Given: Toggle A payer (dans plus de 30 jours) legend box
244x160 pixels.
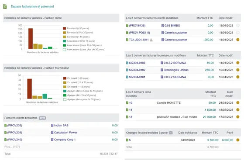Looking at the screenshot, I should pos(65,99).
